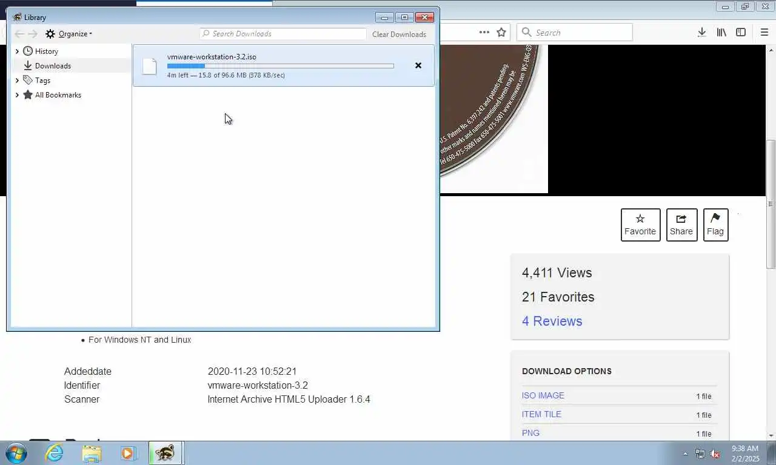Click the taskbar clock 9:38 AM
776x465 pixels.
point(745,449)
